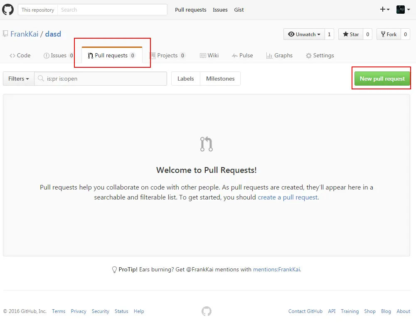Open the Blog footer link
This screenshot has height=330, width=416.
point(386,311)
